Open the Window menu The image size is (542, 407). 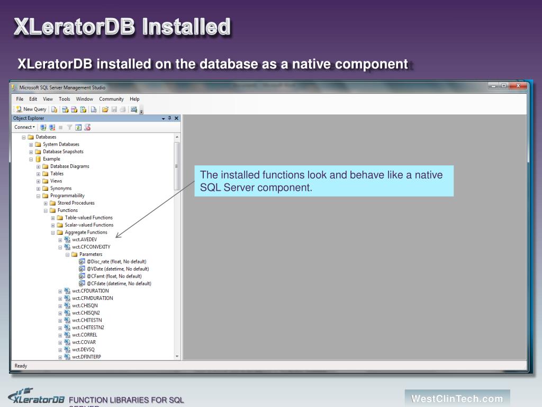pos(84,99)
